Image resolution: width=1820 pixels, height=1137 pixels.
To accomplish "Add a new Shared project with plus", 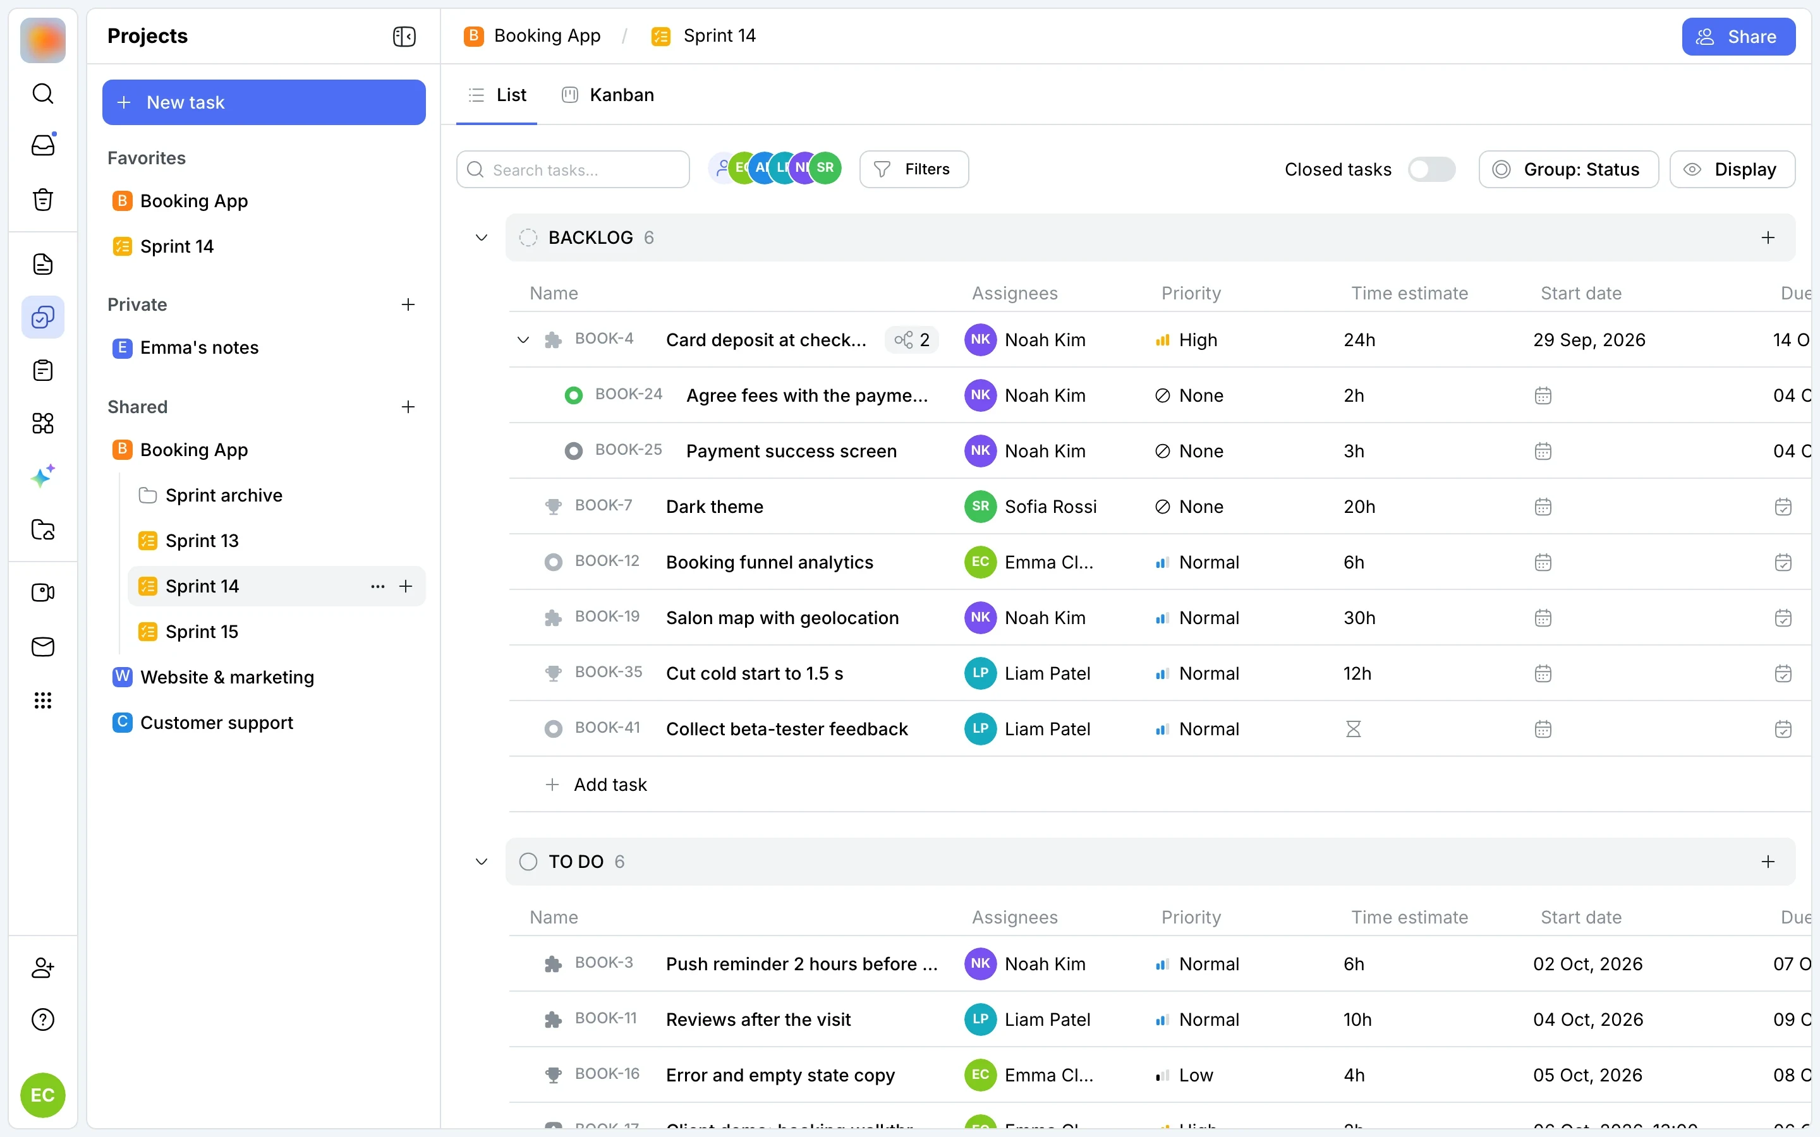I will (x=408, y=407).
